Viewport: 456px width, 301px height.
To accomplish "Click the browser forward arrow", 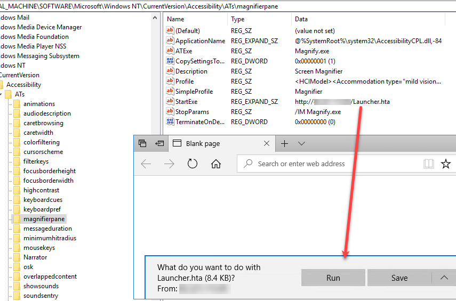I will point(170,164).
